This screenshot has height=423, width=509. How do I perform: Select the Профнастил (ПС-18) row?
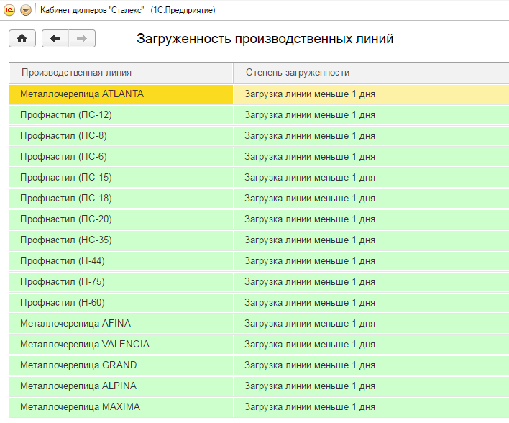click(66, 199)
